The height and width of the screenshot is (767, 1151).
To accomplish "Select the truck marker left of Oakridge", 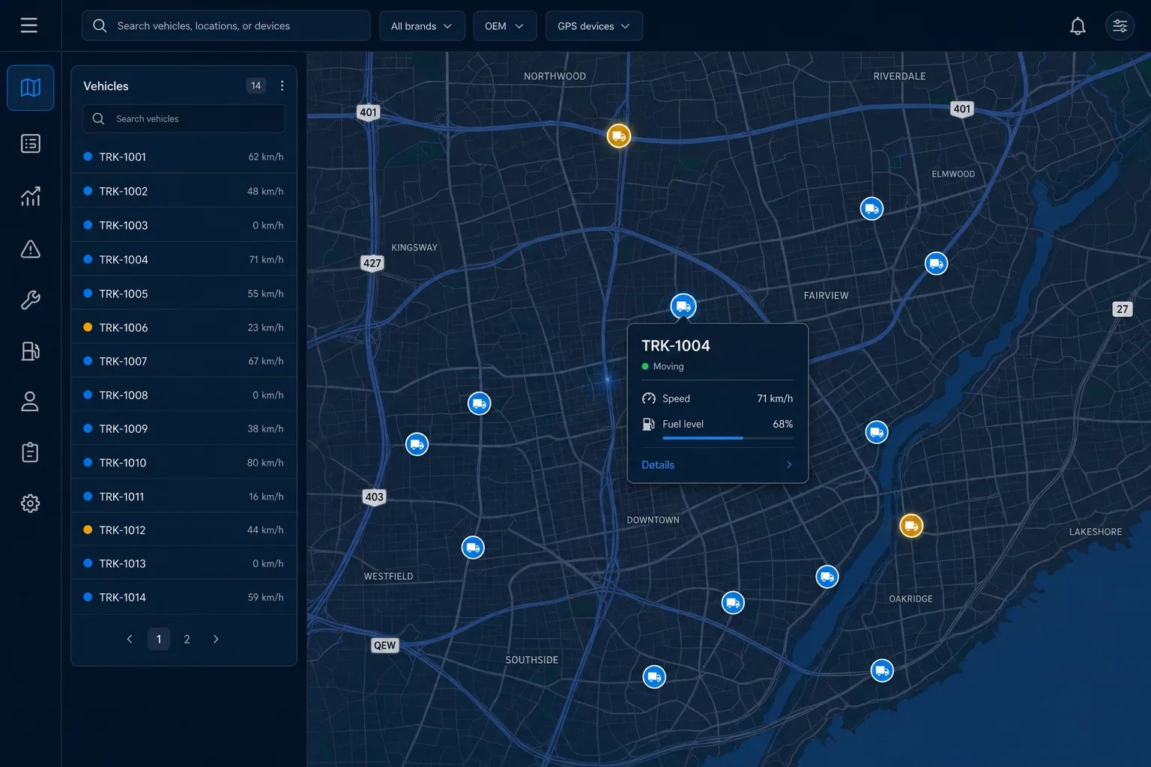I will (827, 577).
